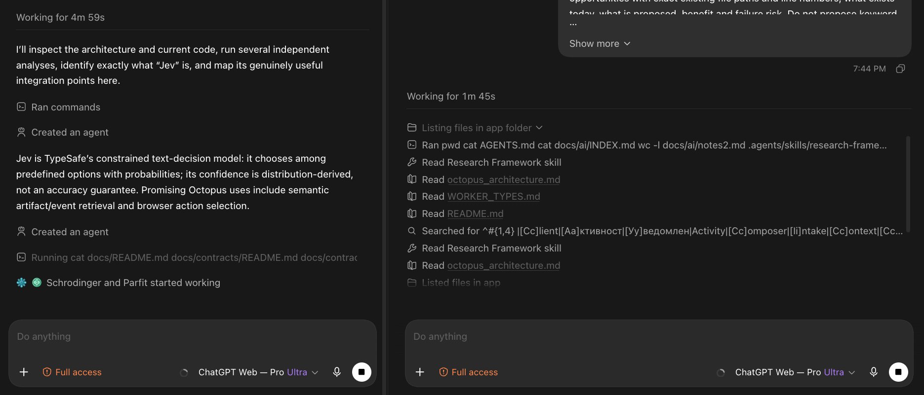This screenshot has width=924, height=395.
Task: Open the WORKER_TYPES.md file link
Action: click(x=494, y=196)
